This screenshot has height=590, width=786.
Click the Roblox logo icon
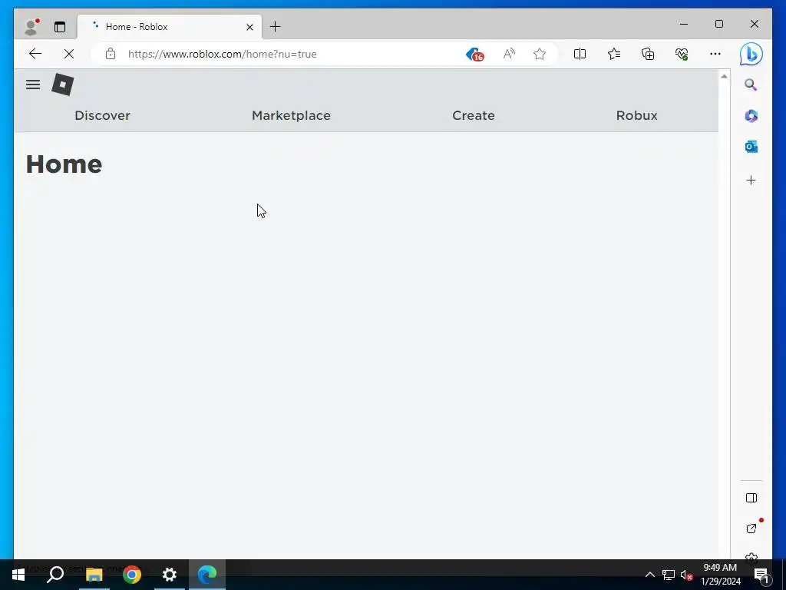coord(63,85)
